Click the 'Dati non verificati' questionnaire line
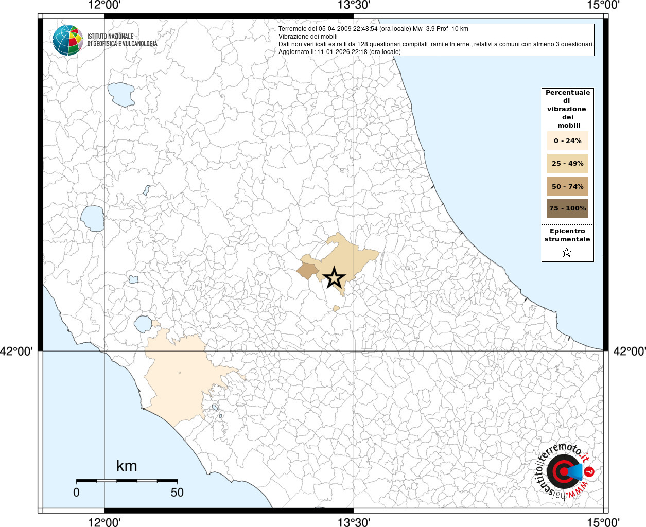The height and width of the screenshot is (527, 646). pyautogui.click(x=436, y=44)
